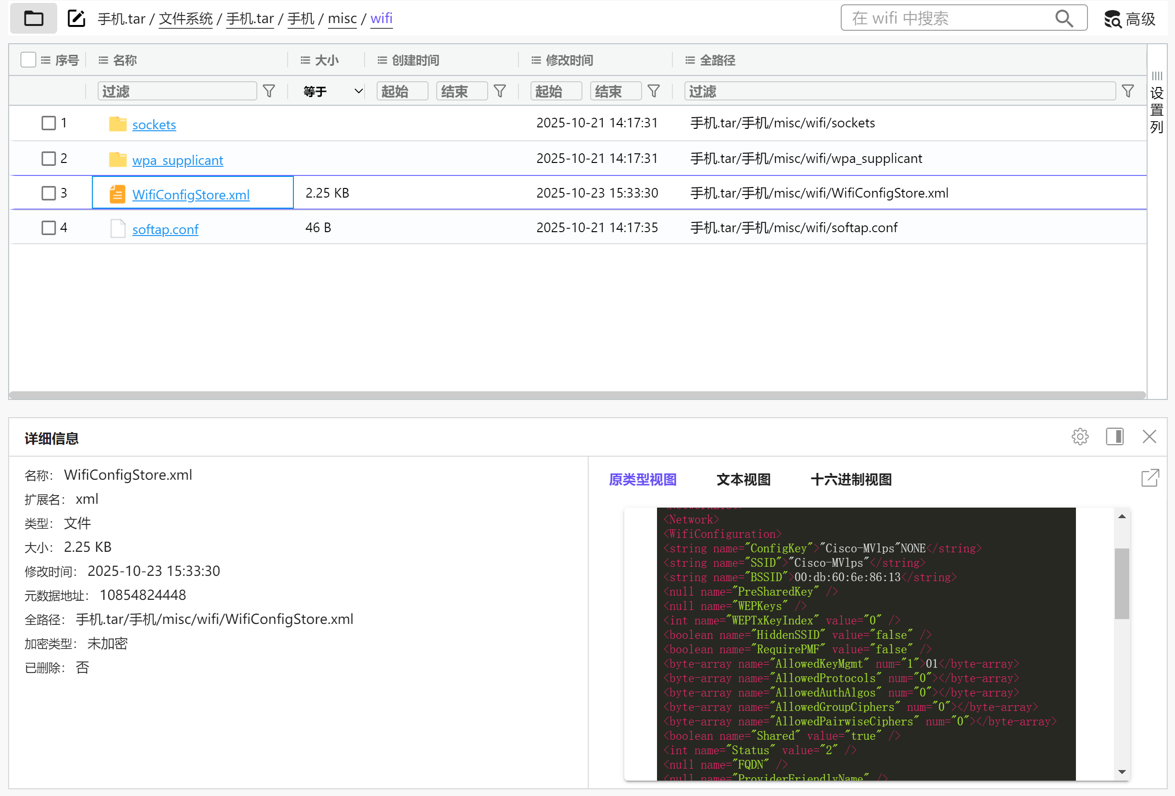Screen dimensions: 1175x796
Task: Click the edit path pencil icon
Action: pos(76,19)
